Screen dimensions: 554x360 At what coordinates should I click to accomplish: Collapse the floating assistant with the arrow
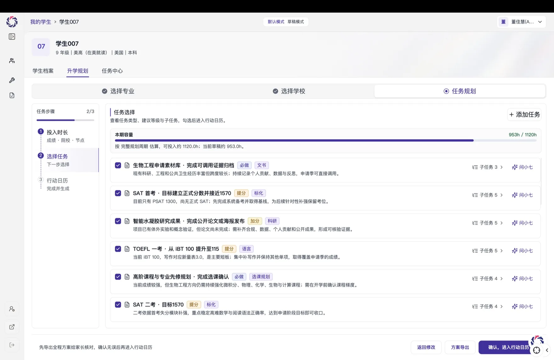coord(547,350)
